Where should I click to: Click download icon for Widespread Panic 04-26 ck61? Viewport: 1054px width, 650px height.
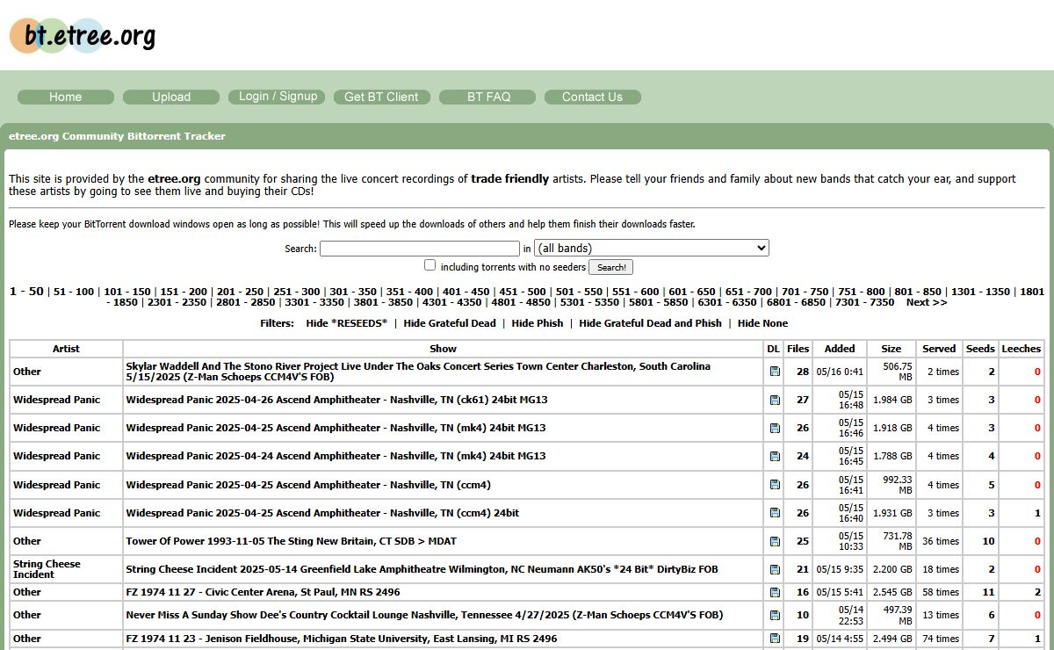coord(774,400)
